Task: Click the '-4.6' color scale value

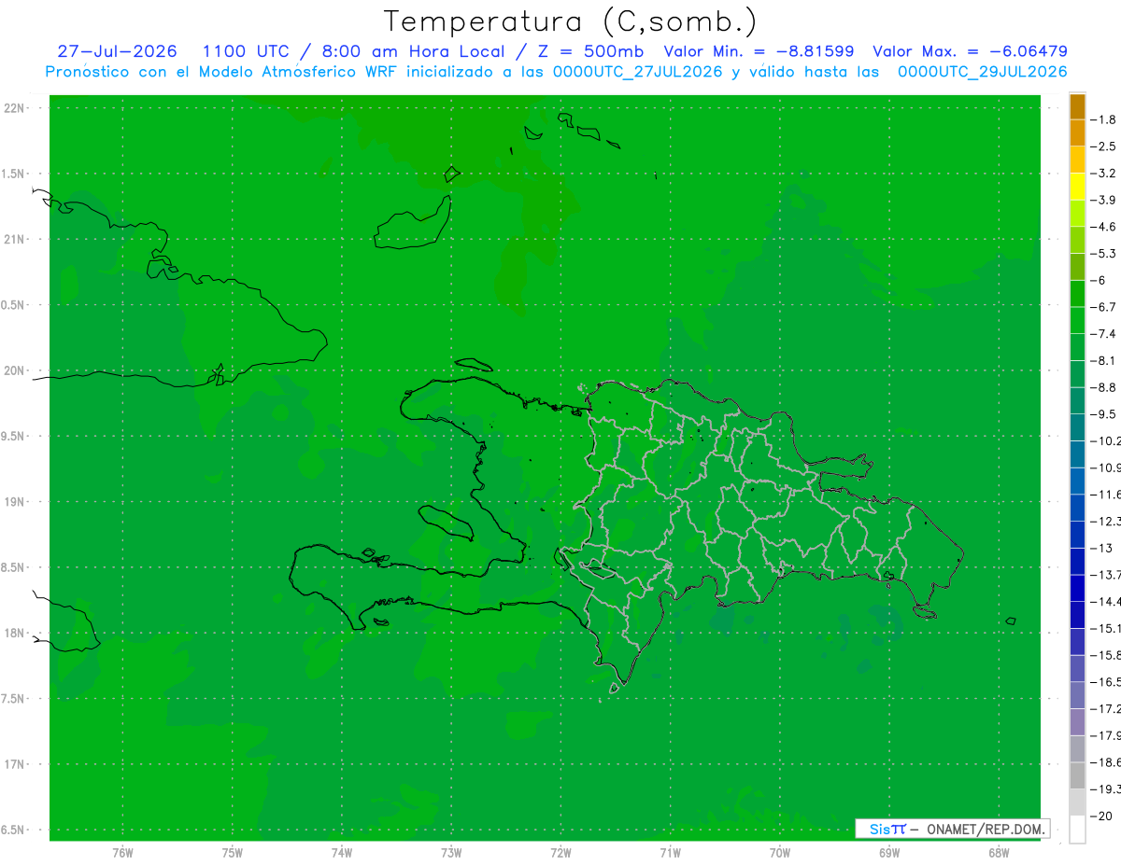Action: click(1103, 227)
